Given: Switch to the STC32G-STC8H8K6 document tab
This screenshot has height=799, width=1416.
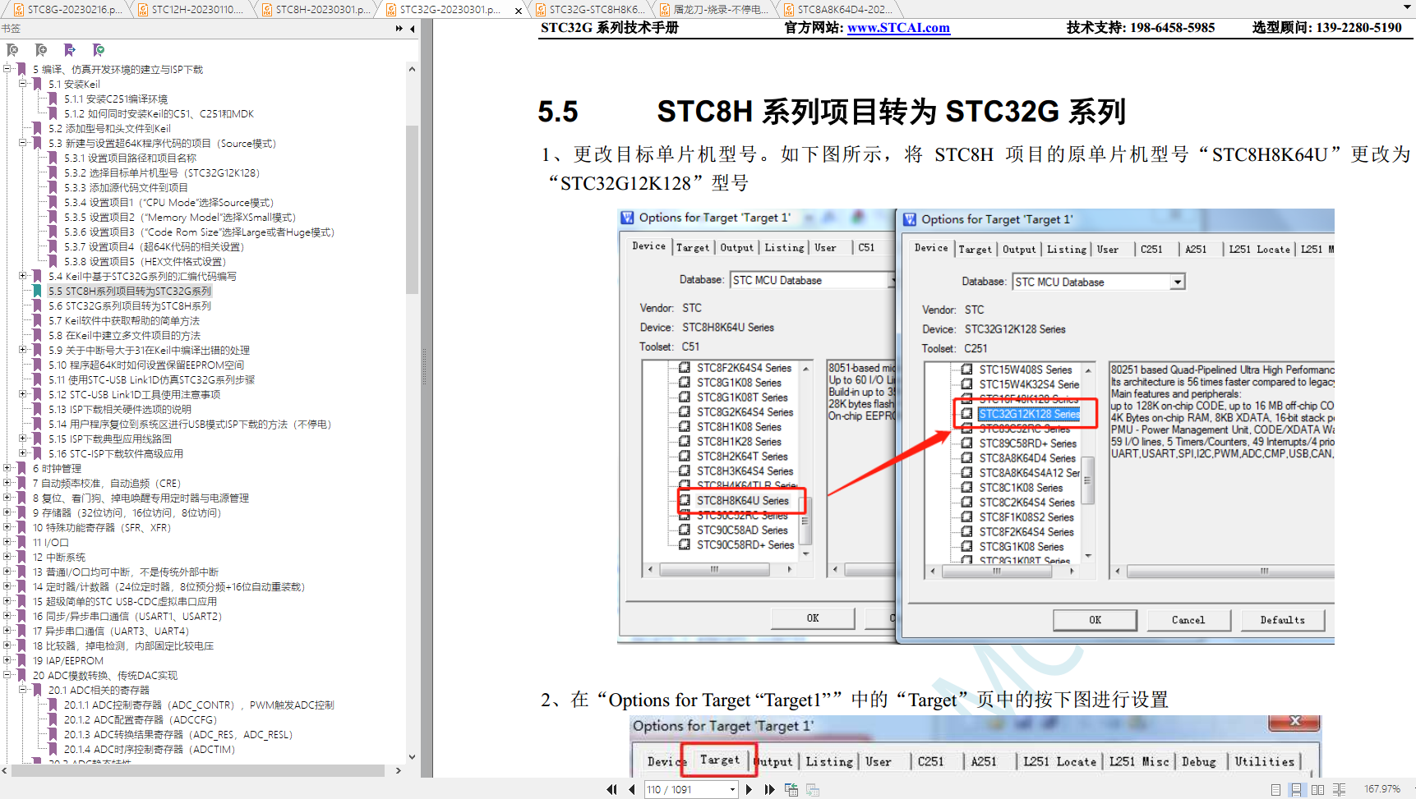Looking at the screenshot, I should [x=590, y=10].
